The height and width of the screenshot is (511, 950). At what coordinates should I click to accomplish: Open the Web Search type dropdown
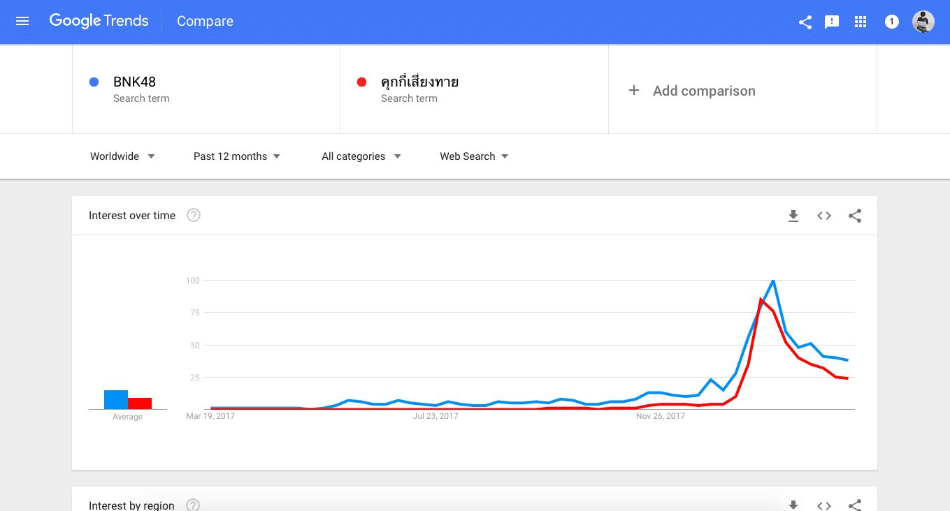click(x=474, y=156)
